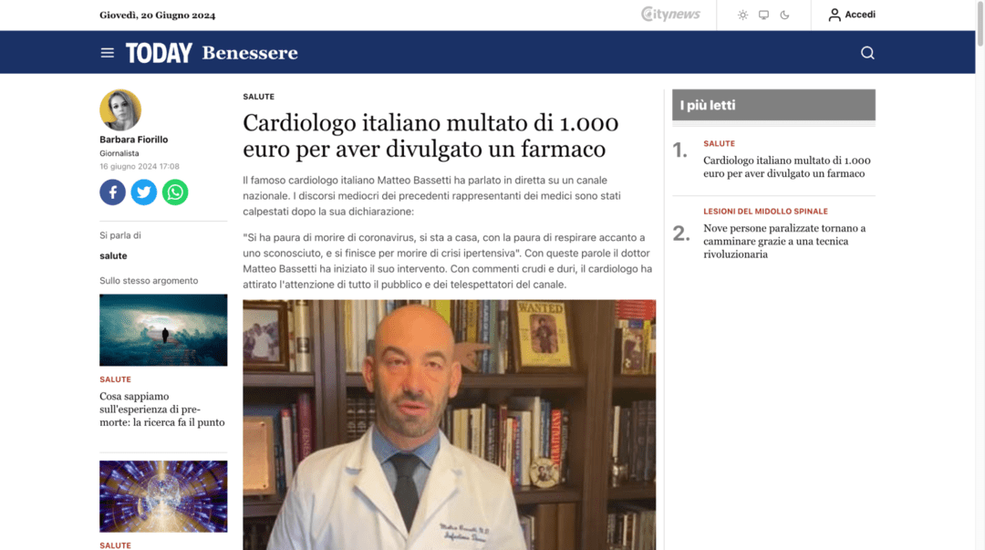This screenshot has height=550, width=985.
Task: Click the tunnel light article thumbnail
Action: [163, 330]
